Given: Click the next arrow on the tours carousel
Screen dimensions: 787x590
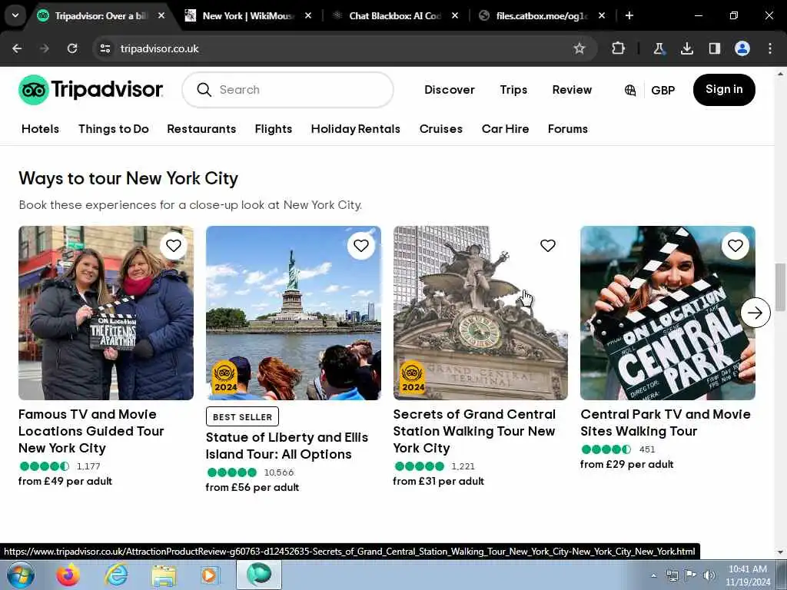Looking at the screenshot, I should click(755, 313).
